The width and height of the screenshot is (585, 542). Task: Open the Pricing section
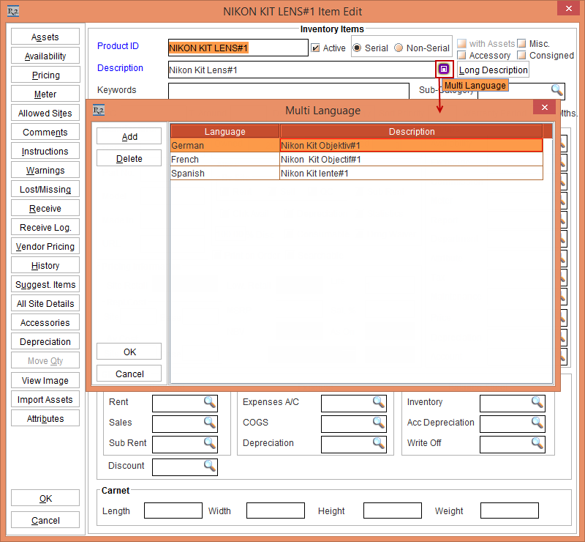[x=45, y=75]
